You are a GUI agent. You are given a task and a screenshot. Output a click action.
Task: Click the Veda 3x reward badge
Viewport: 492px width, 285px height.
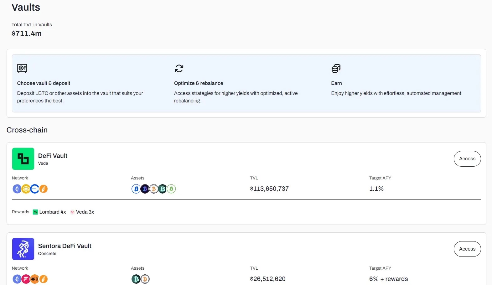[82, 212]
